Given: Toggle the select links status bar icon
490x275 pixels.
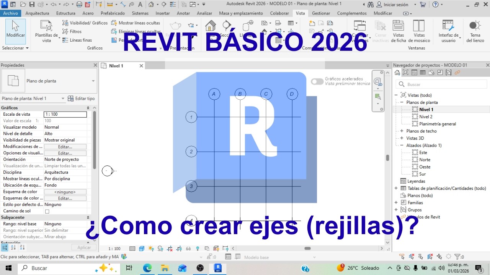Looking at the screenshot, I should click(x=402, y=257).
